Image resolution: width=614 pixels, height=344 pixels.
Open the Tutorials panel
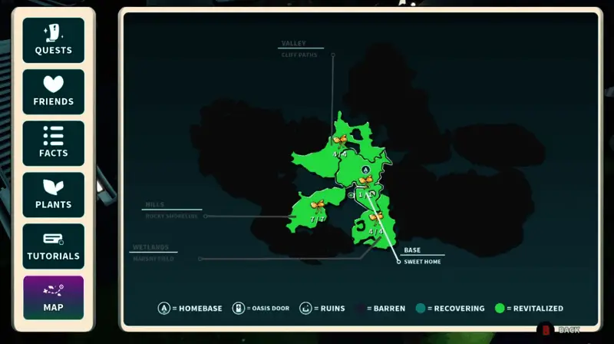click(x=53, y=246)
